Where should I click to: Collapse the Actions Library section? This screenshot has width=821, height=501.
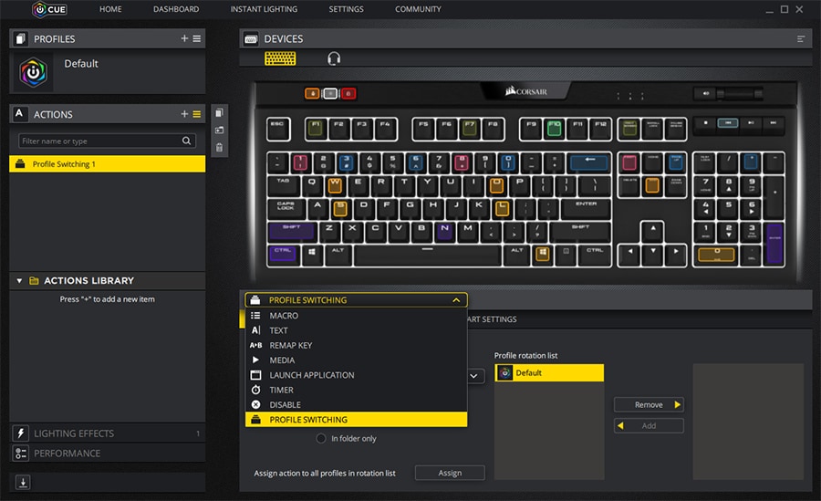19,281
